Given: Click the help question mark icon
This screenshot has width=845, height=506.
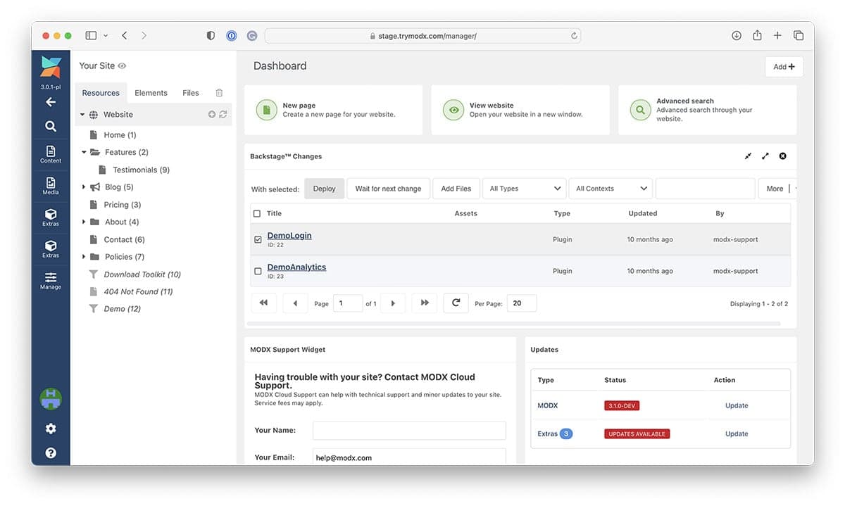Looking at the screenshot, I should 51,453.
